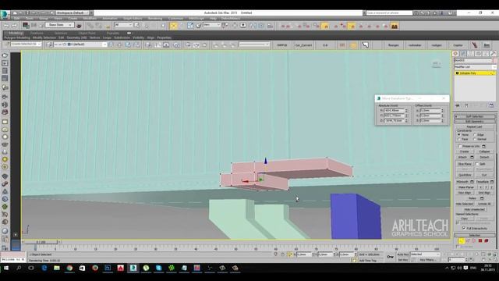Open Microsoft Edge from the taskbar
The image size is (499, 281).
pyautogui.click(x=44, y=268)
